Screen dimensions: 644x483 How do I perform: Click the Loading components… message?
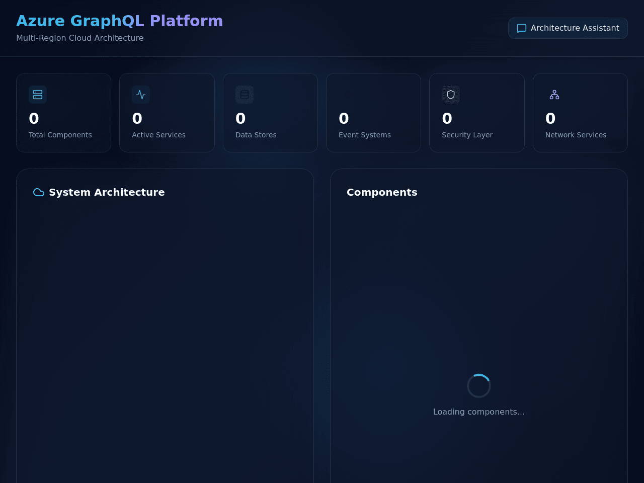[x=479, y=412]
